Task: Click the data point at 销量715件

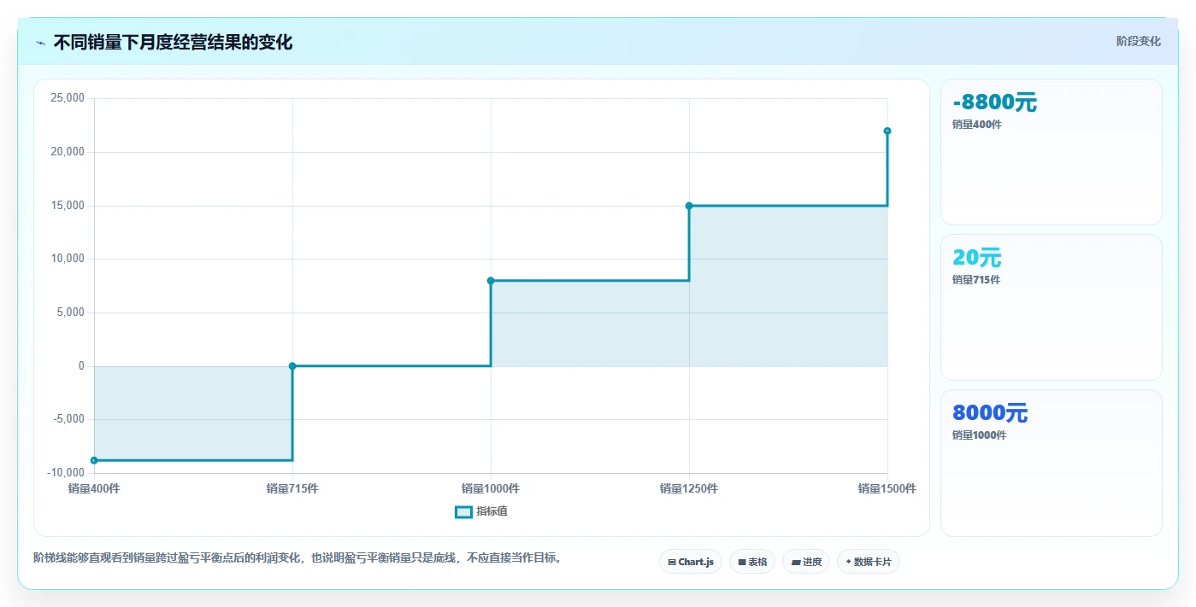Action: click(292, 366)
